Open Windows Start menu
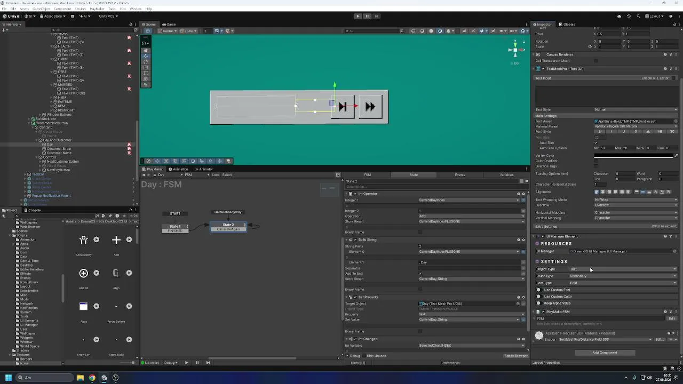The width and height of the screenshot is (683, 384). [9, 378]
